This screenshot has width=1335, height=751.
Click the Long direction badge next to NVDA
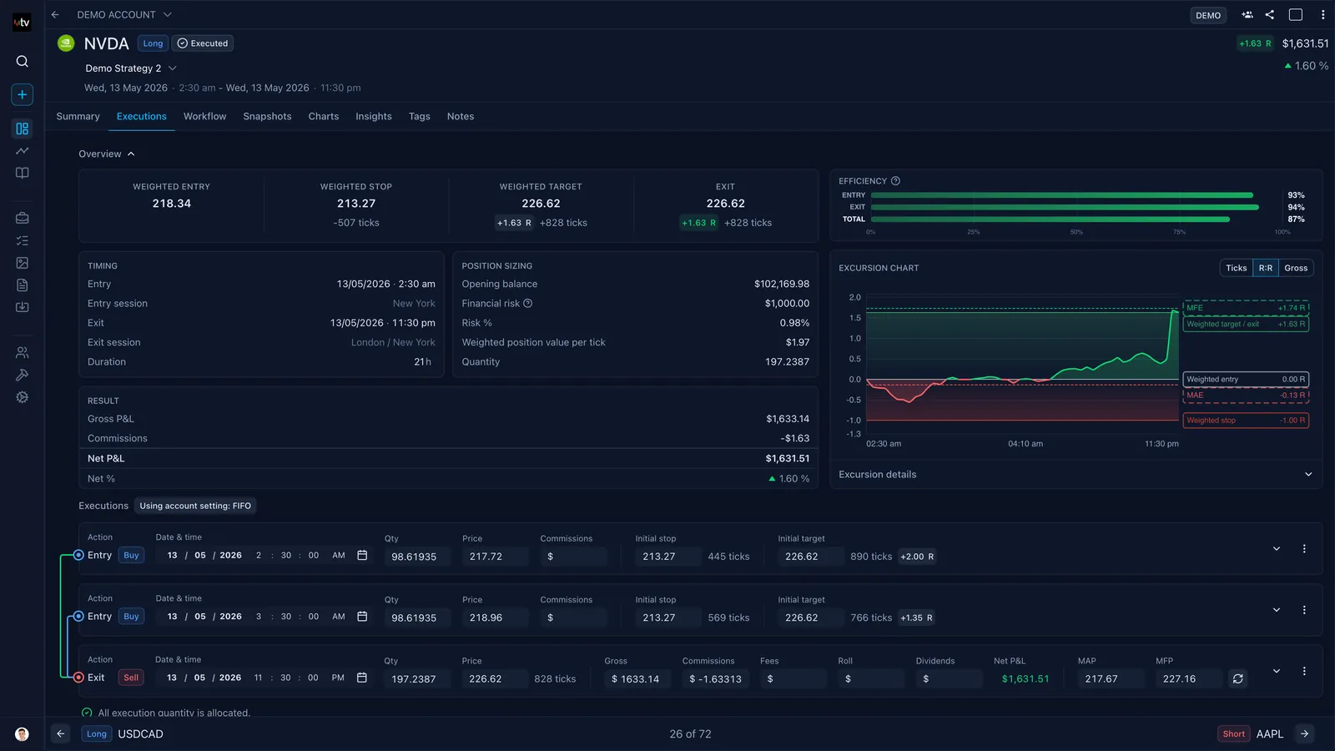[x=153, y=43]
